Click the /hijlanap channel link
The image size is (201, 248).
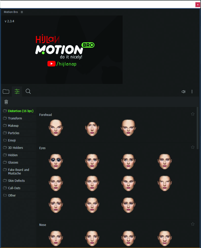coord(66,64)
